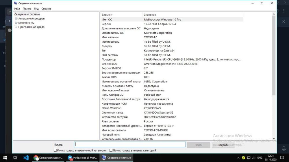Open the 'Справка' menu

[x=46, y=9]
